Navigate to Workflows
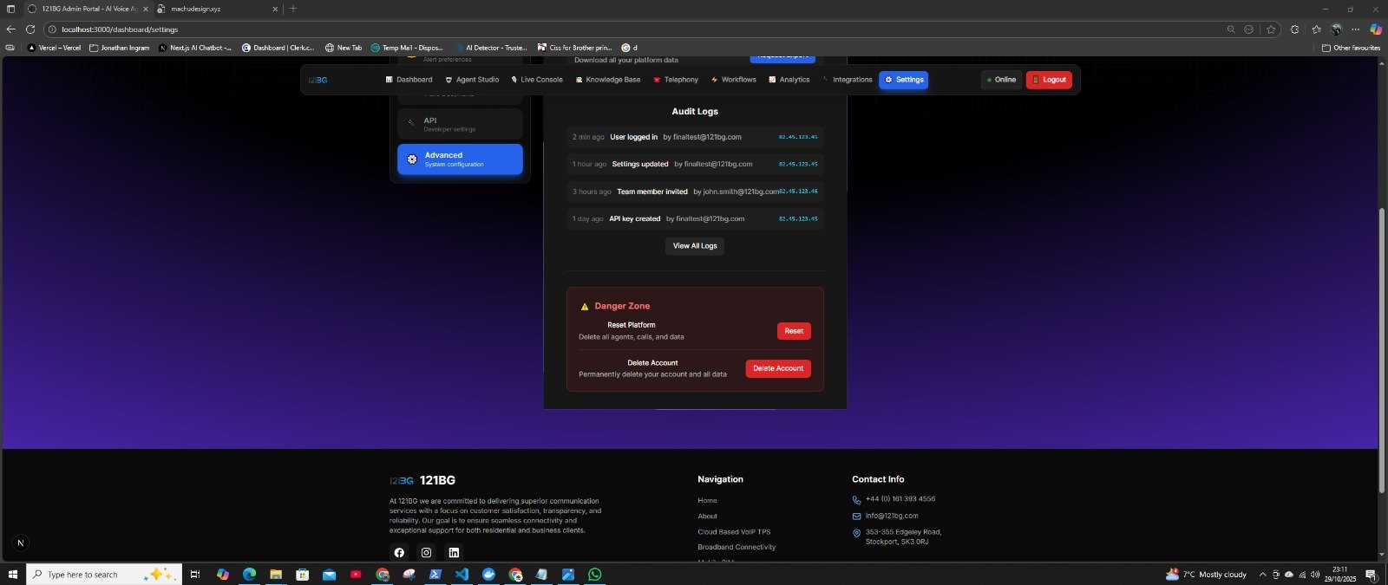Viewport: 1388px width, 585px height. click(x=733, y=80)
